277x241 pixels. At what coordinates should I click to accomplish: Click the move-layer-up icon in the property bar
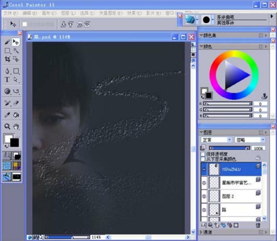[x=70, y=24]
